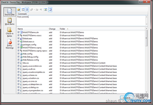Toggle the Filter by Solution toolbar icon
The image size is (153, 105).
(50, 9)
